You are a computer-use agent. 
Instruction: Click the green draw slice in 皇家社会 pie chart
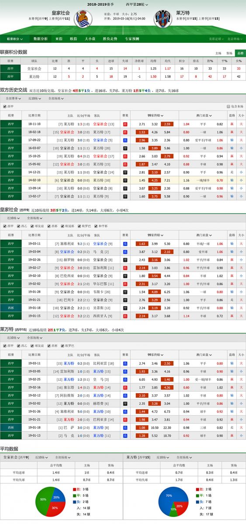43,499
